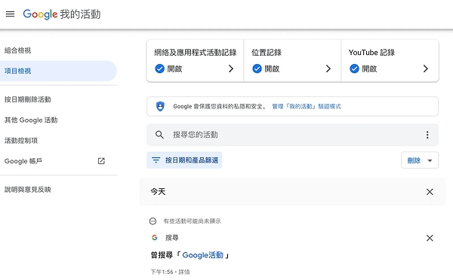Click the external link icon beside Google 帳戶

pos(101,161)
